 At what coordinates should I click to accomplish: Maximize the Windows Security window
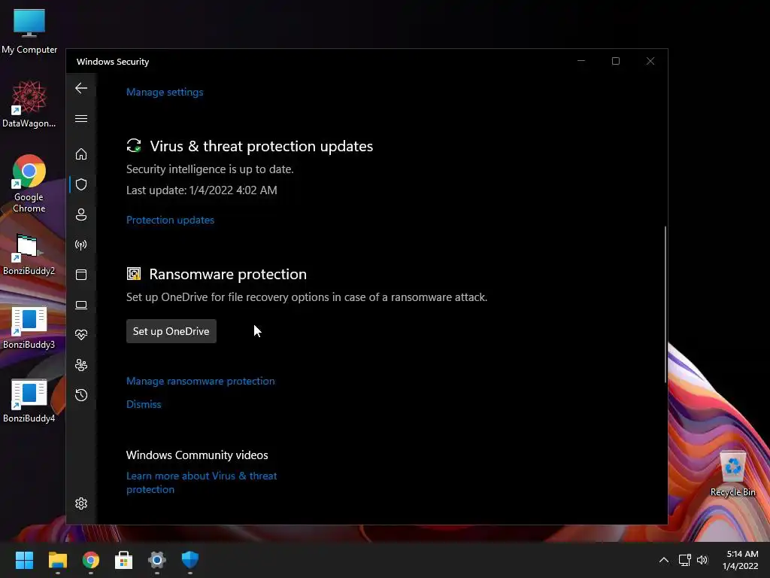[615, 61]
